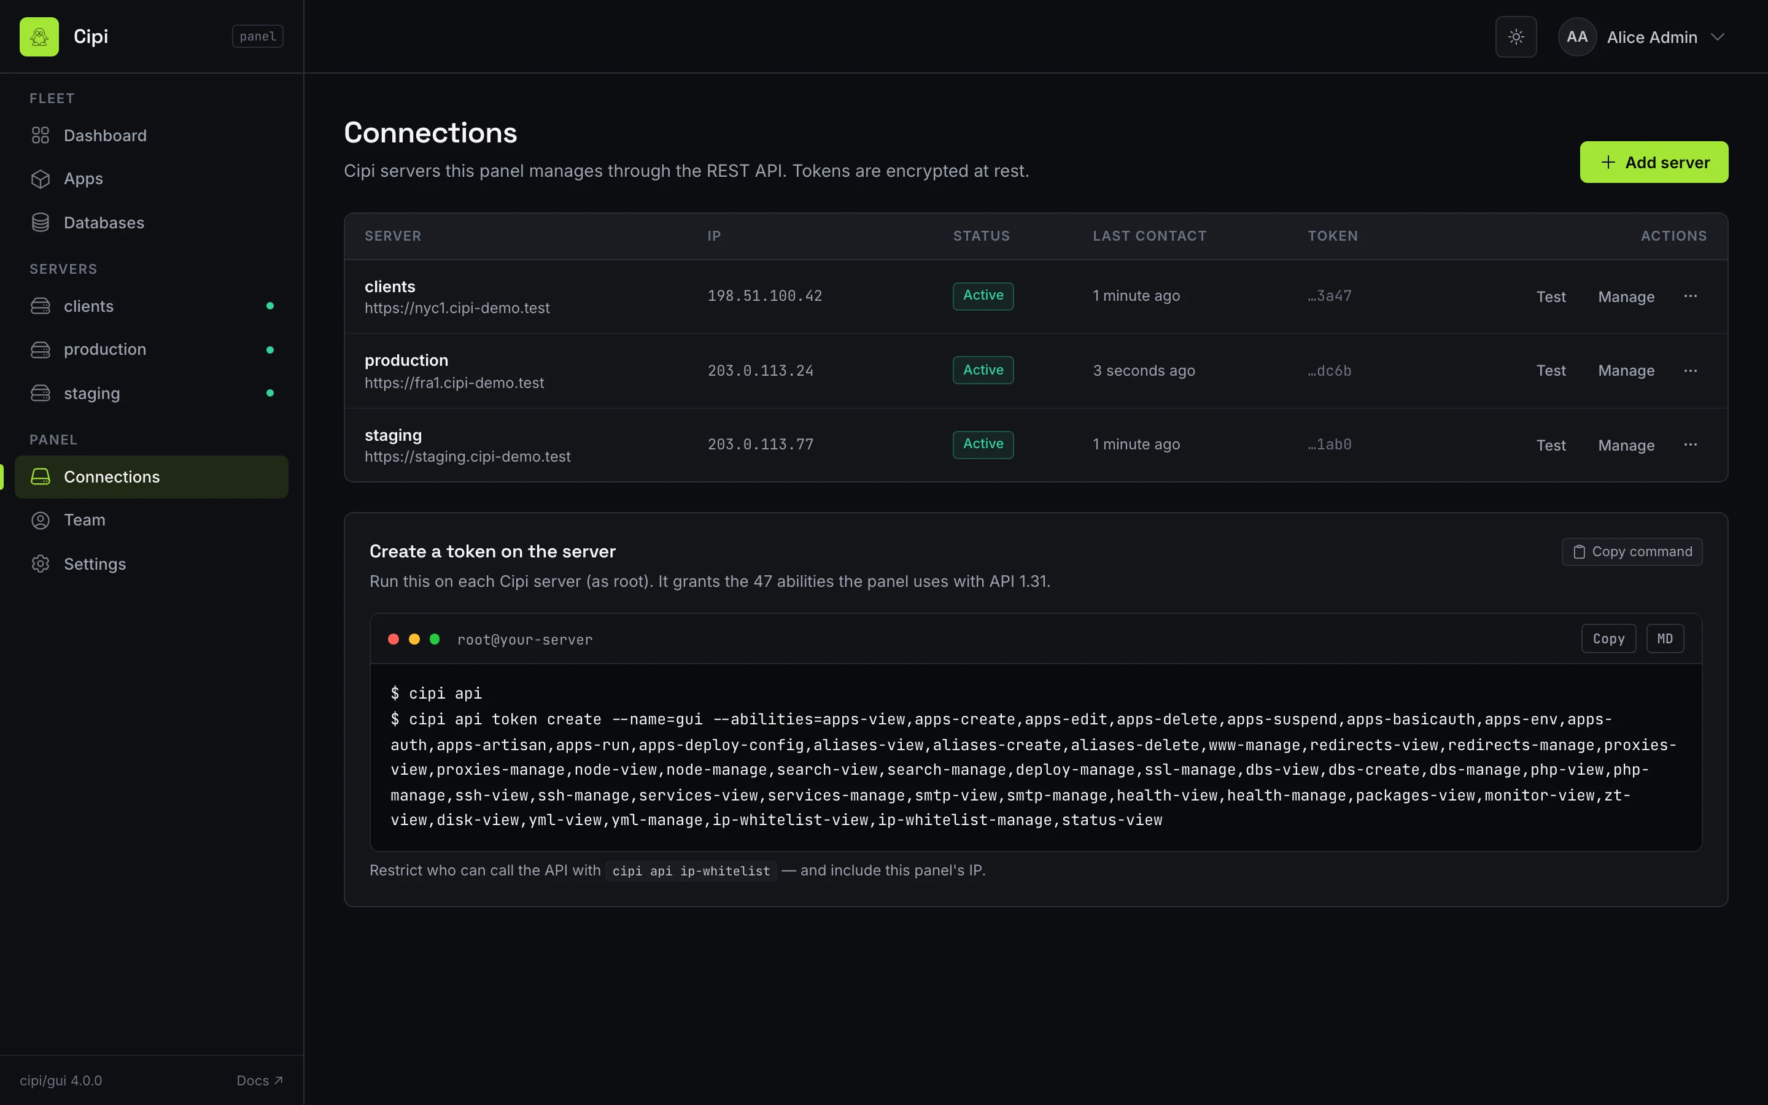
Task: Manage the clients server
Action: pos(1626,297)
